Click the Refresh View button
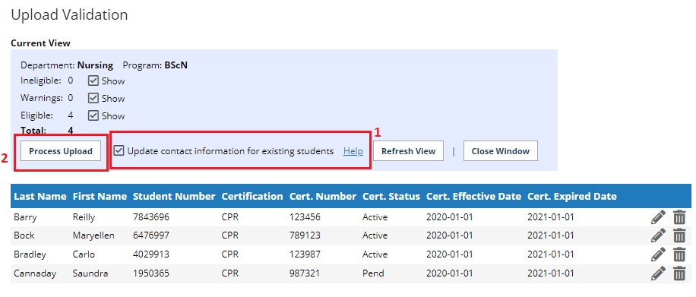 click(408, 151)
